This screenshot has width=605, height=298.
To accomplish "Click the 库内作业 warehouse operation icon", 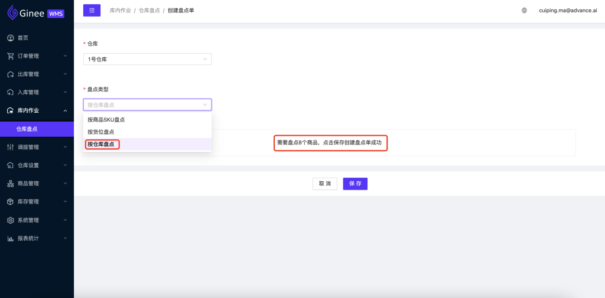I will (x=11, y=110).
